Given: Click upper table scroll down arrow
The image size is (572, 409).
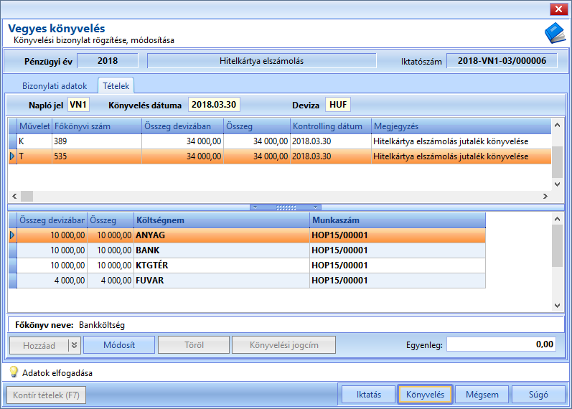Looking at the screenshot, I should click(557, 184).
